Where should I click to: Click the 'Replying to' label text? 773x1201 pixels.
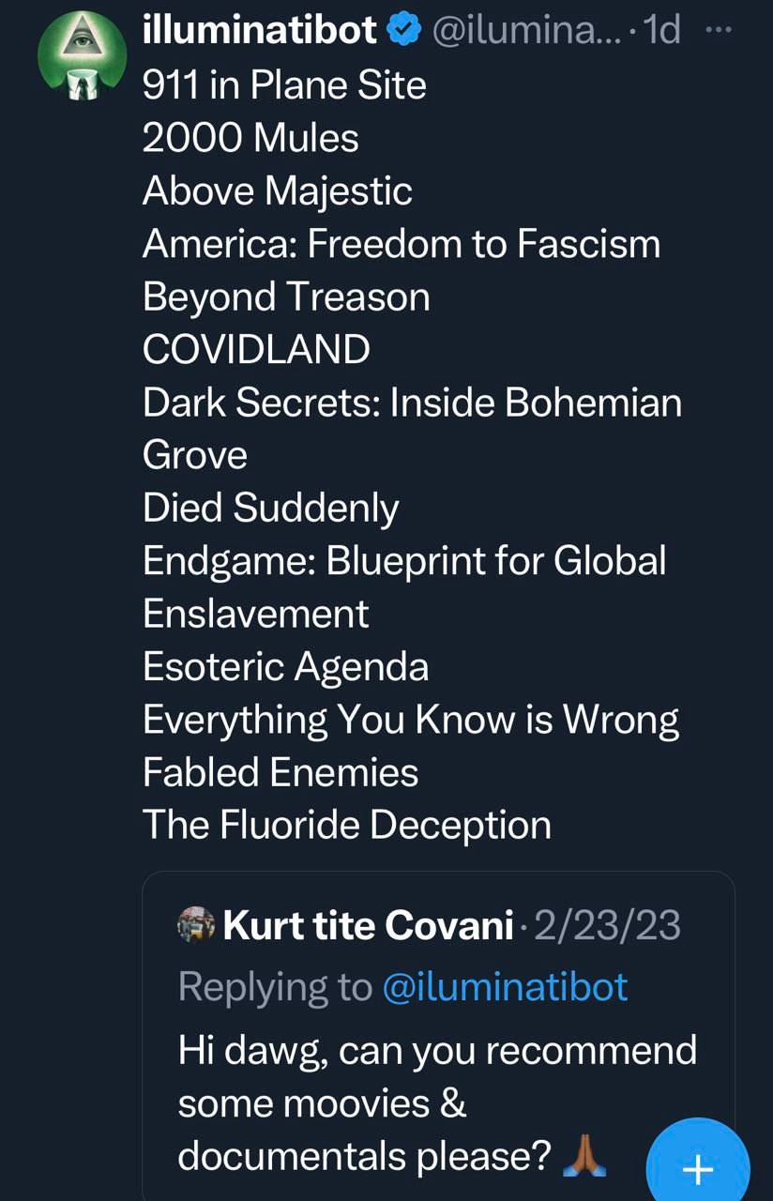click(275, 987)
